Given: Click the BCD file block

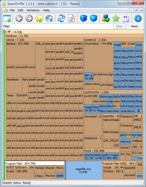Looking at the screenshot, I should click(140, 176).
